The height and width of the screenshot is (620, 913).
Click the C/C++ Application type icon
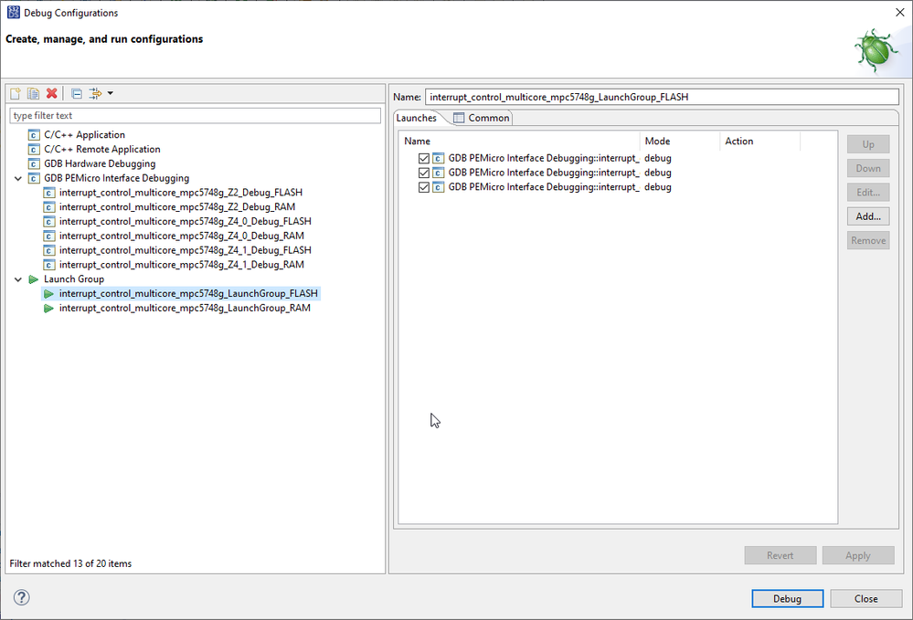pos(34,135)
